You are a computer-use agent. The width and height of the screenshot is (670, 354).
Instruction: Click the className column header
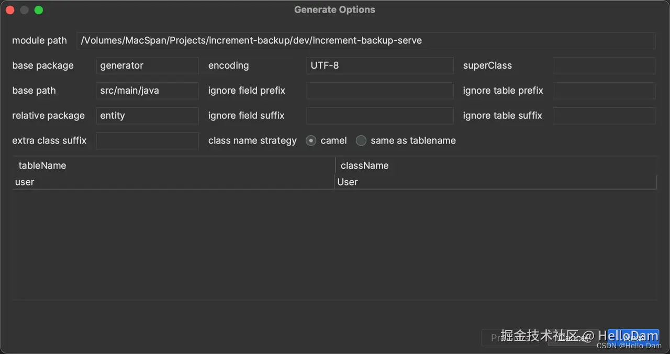[x=495, y=165]
